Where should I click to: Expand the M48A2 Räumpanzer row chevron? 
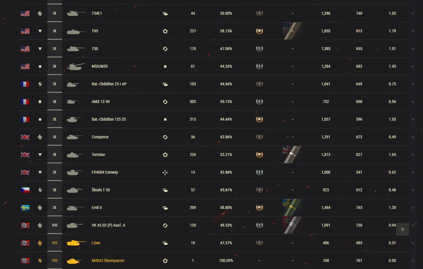point(413,261)
